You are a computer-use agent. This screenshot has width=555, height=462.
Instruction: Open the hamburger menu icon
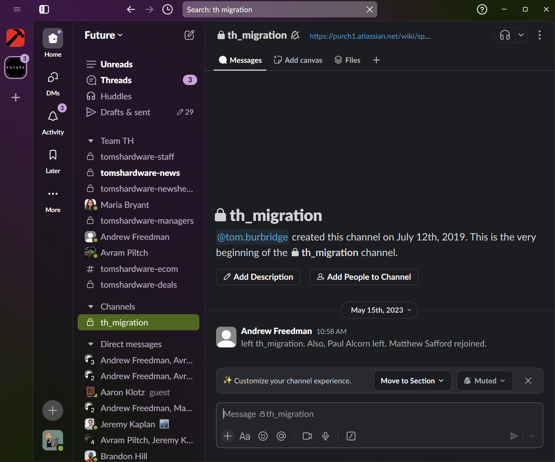pyautogui.click(x=17, y=9)
